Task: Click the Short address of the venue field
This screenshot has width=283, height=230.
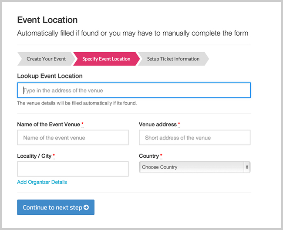Action: (194, 138)
